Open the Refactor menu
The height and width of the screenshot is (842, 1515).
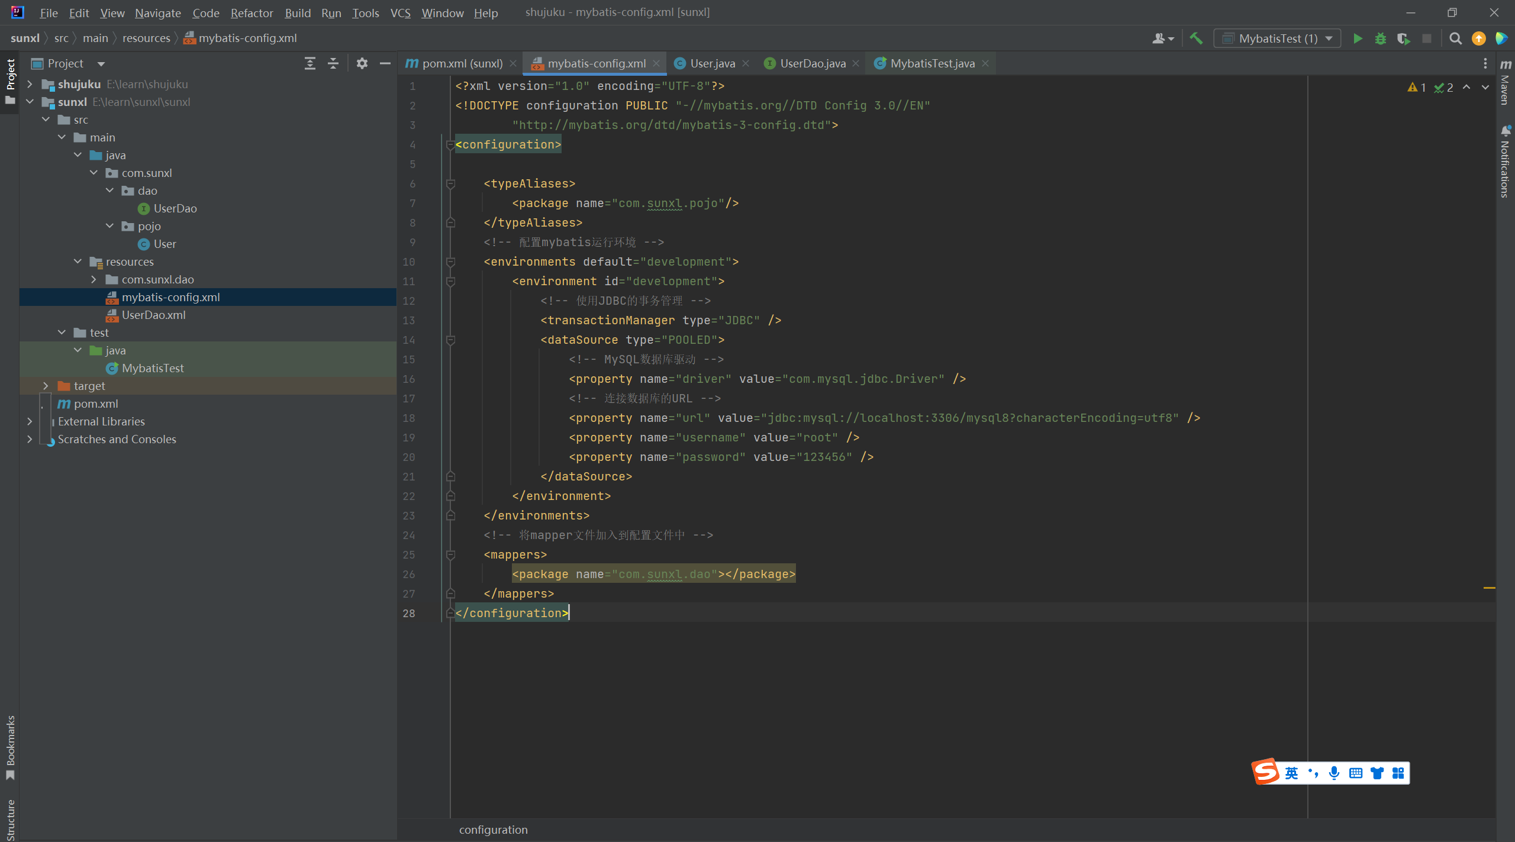point(252,12)
